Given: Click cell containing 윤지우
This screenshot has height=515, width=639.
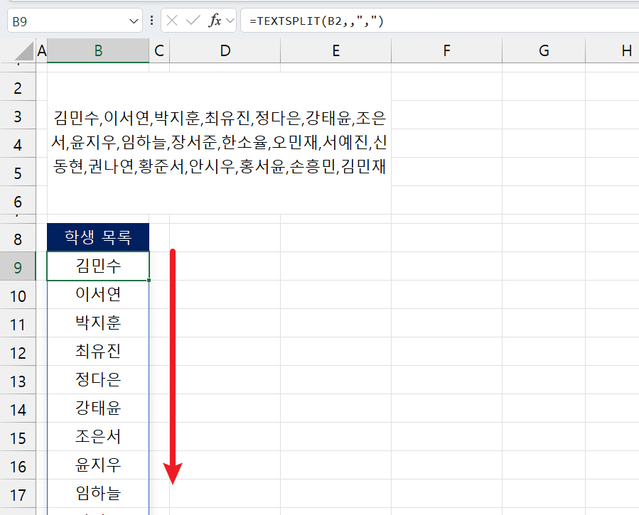Looking at the screenshot, I should coord(98,465).
